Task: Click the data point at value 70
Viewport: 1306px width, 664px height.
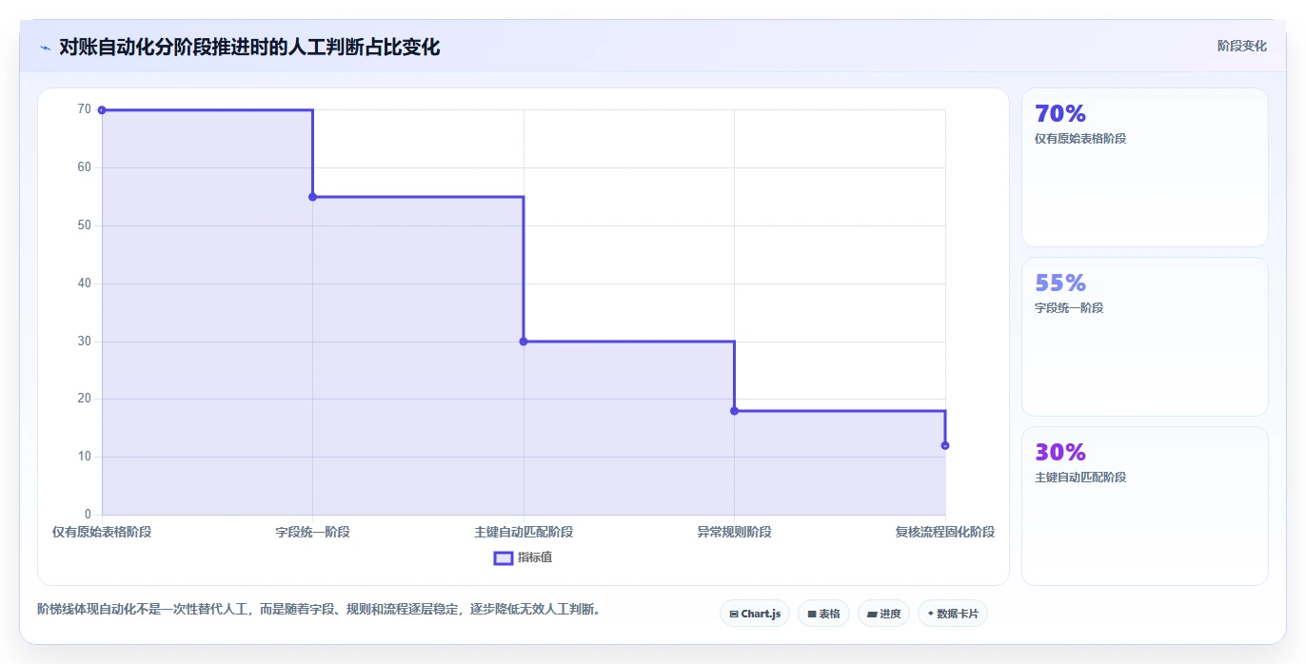Action: pos(102,110)
